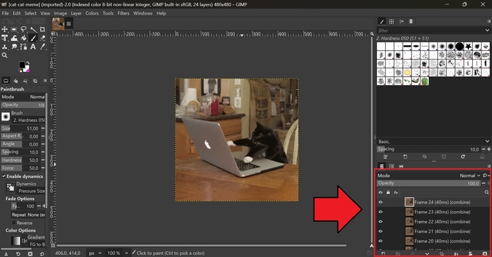This screenshot has width=492, height=257.
Task: Adjust the Paintbrush Opacity slider
Action: tap(23, 105)
